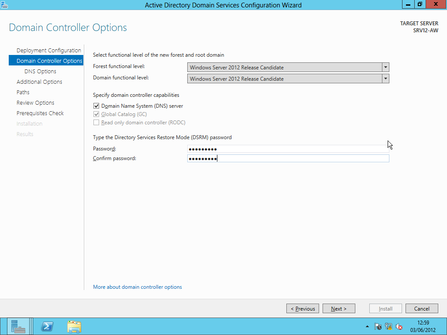Launch Windows PowerShell taskbar icon
Screen dimensions: 447x335
click(47, 326)
